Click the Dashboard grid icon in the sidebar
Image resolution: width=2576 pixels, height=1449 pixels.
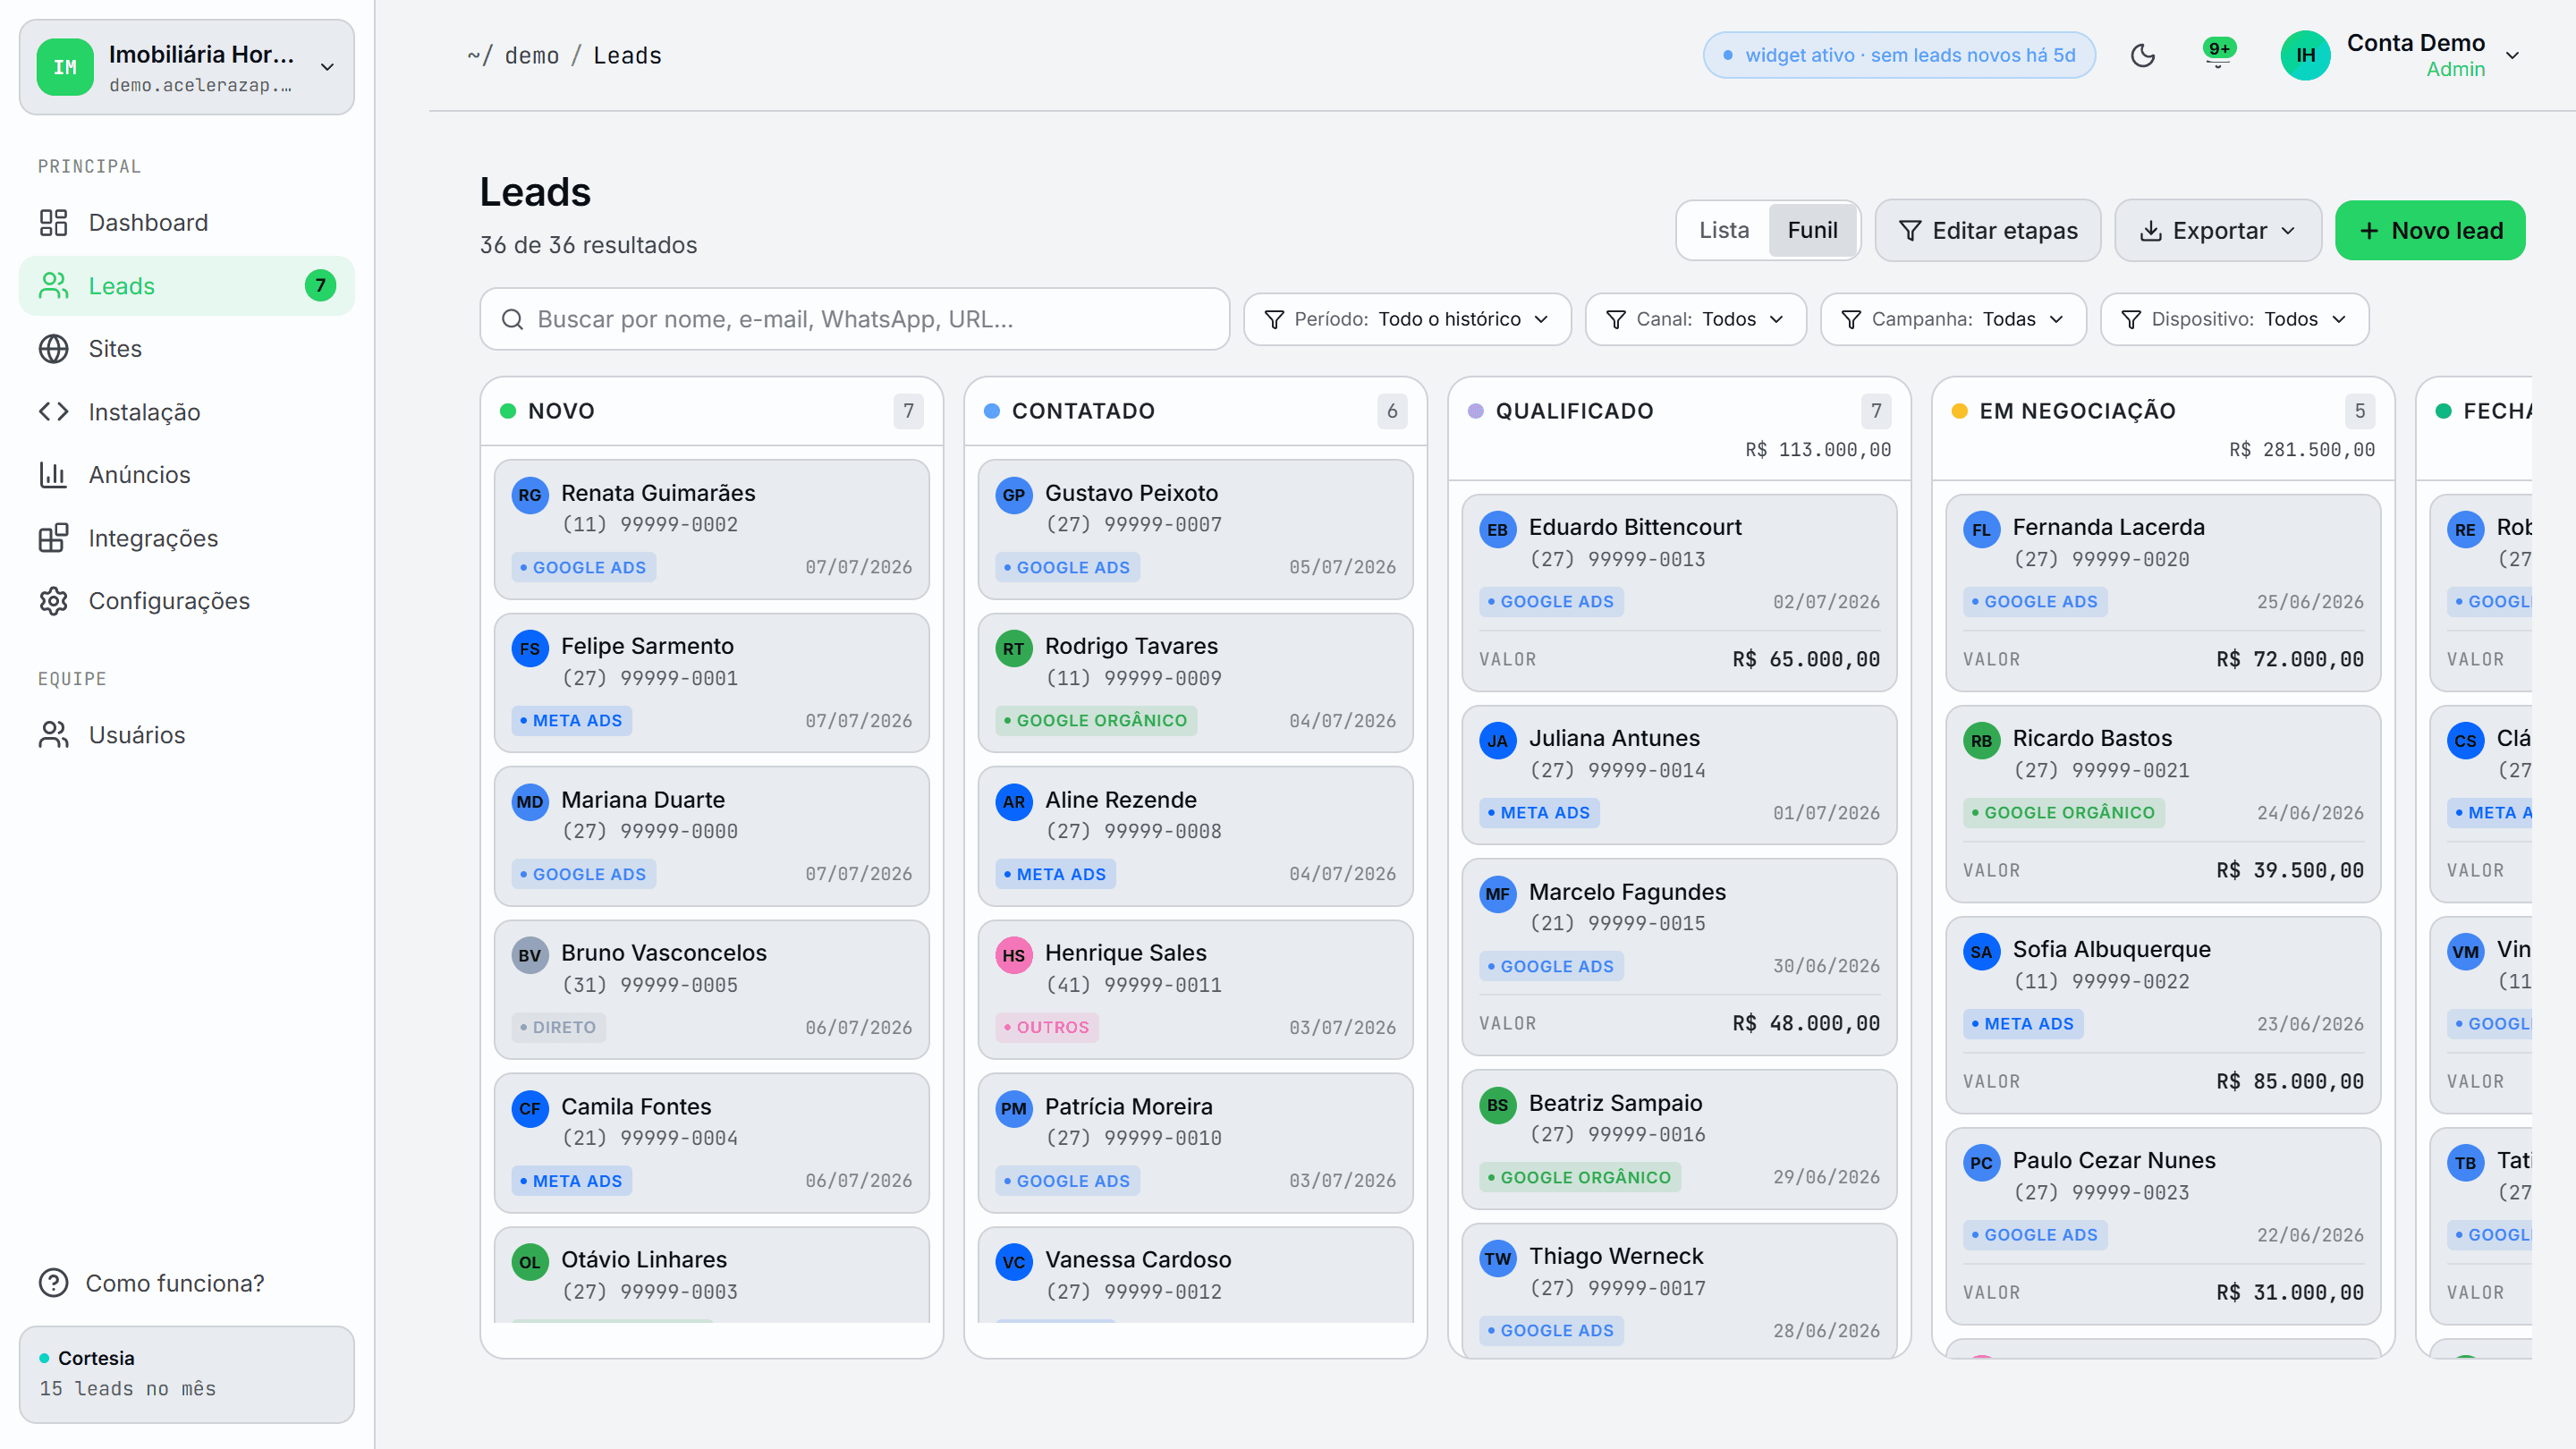53,222
